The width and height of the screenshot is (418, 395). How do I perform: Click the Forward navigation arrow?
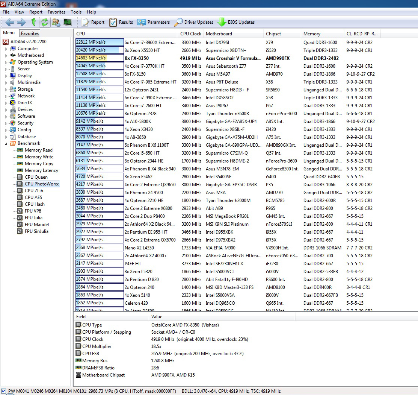coord(21,22)
